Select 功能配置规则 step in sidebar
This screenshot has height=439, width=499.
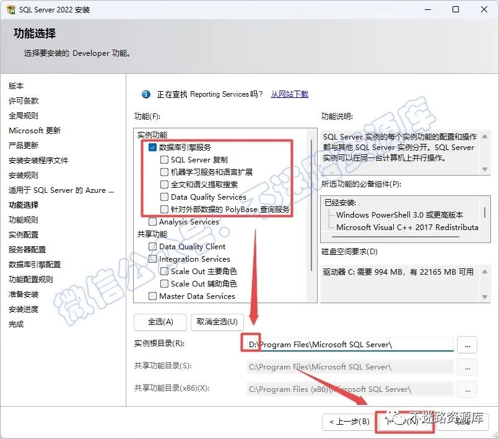[x=30, y=279]
